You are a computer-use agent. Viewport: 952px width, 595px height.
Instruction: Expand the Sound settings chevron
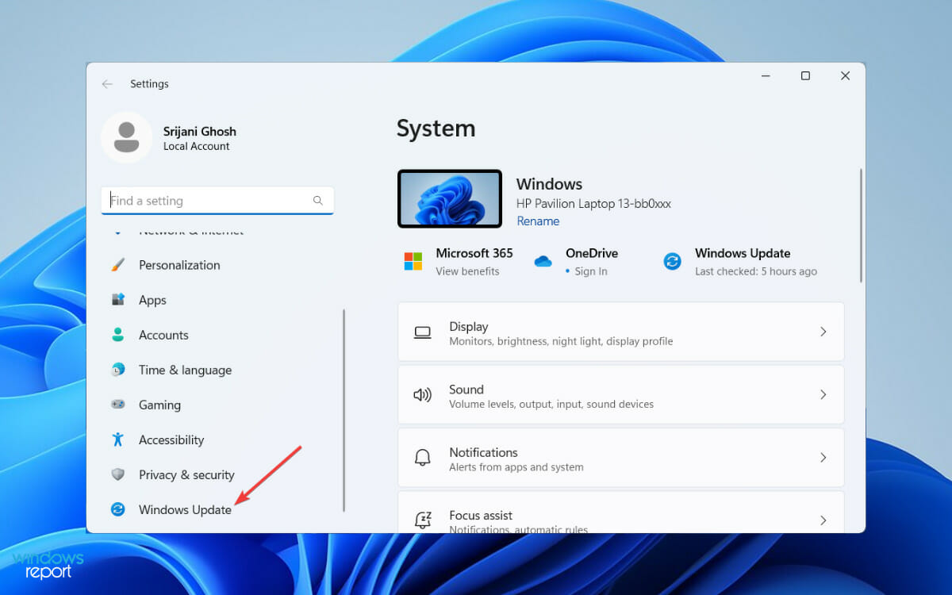[823, 394]
